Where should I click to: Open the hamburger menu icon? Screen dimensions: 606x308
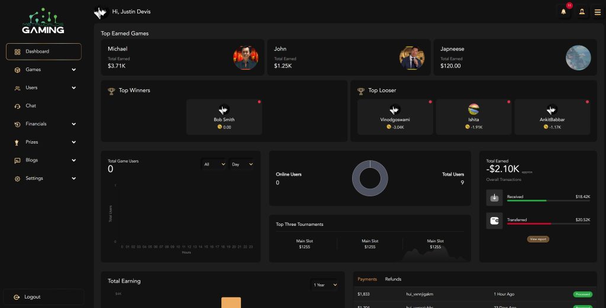pos(598,12)
